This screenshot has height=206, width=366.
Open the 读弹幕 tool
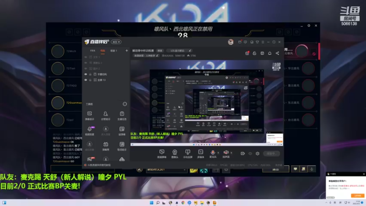(x=122, y=131)
